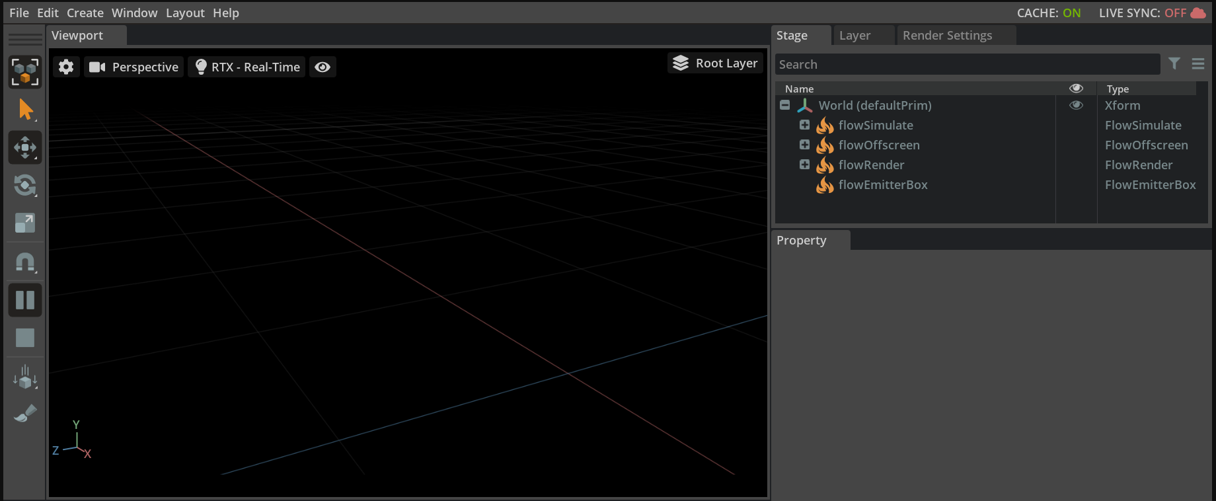This screenshot has width=1216, height=501.
Task: Sort by the Type column header
Action: tap(1118, 89)
